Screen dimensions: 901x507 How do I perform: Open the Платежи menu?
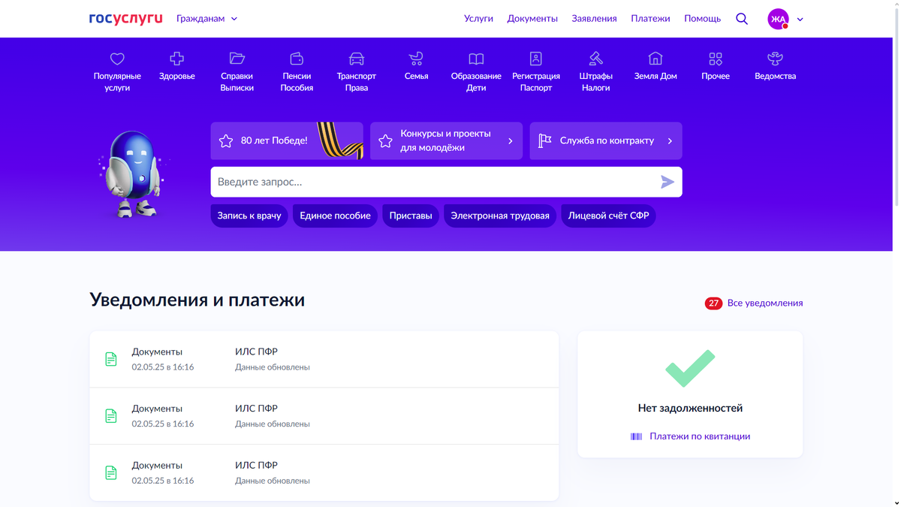[x=650, y=19]
